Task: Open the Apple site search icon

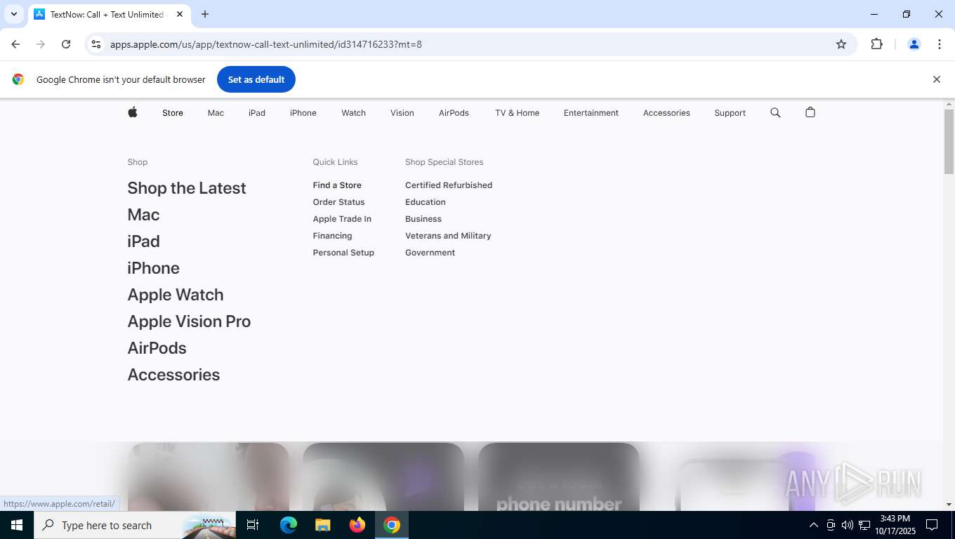Action: pos(775,112)
